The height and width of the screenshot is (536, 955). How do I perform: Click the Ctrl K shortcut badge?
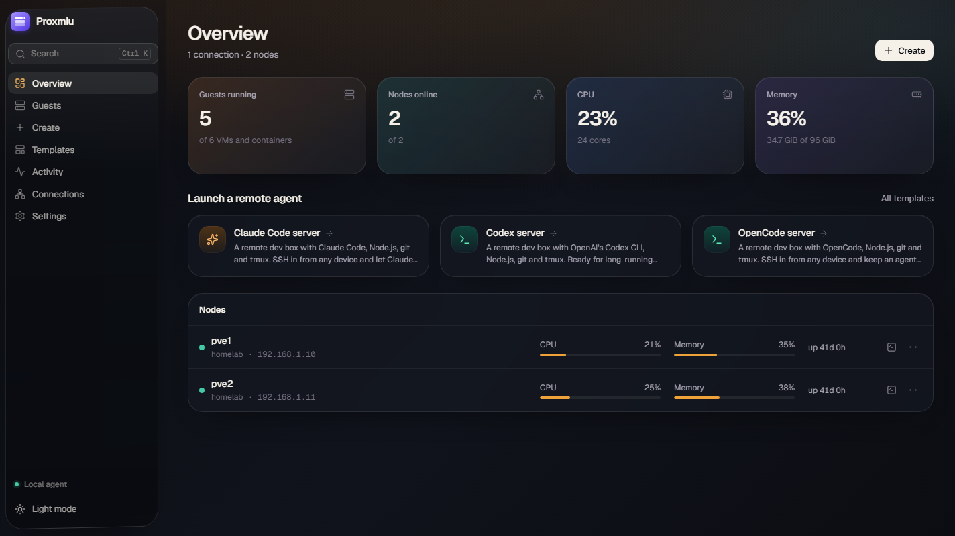coord(135,54)
